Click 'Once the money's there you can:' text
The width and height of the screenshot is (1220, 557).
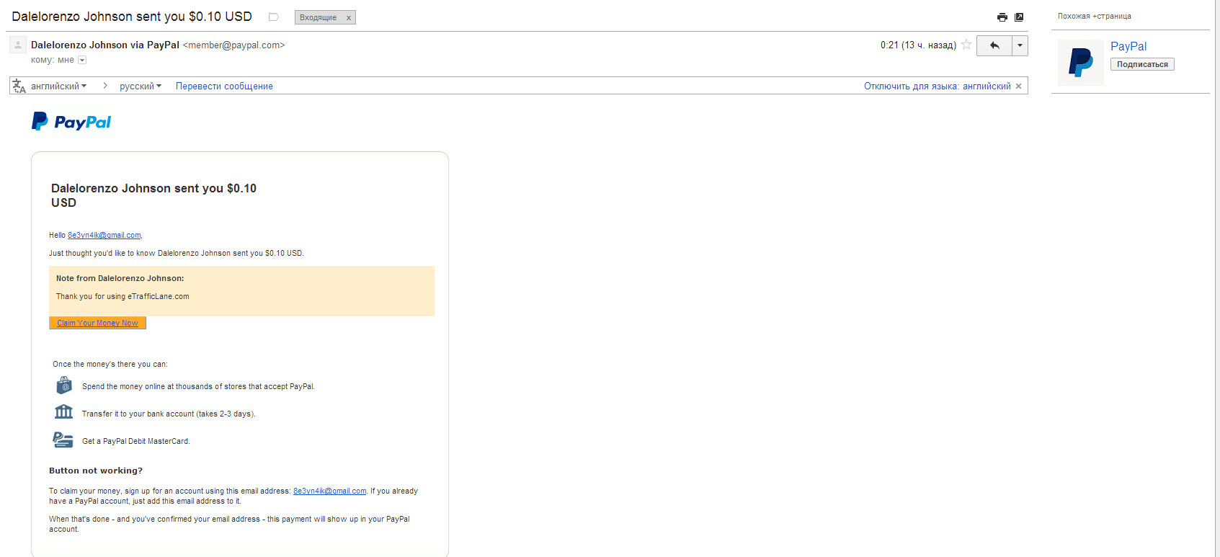click(110, 365)
